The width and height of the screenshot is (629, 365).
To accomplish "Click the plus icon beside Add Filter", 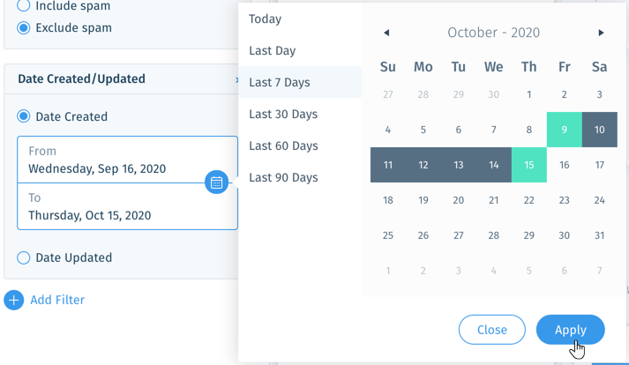I will click(x=13, y=300).
